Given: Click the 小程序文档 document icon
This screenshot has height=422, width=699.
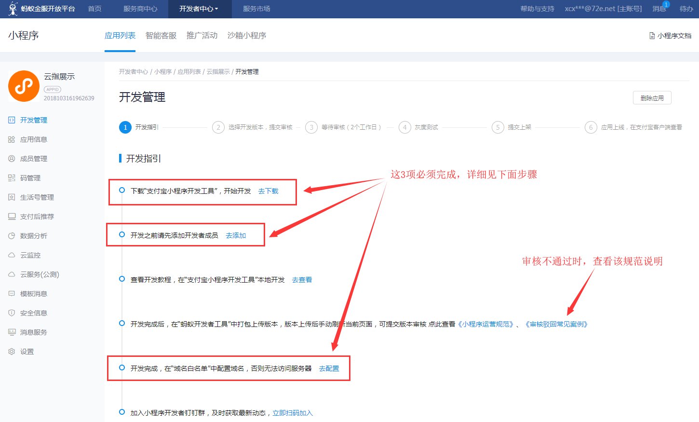Looking at the screenshot, I should point(652,36).
